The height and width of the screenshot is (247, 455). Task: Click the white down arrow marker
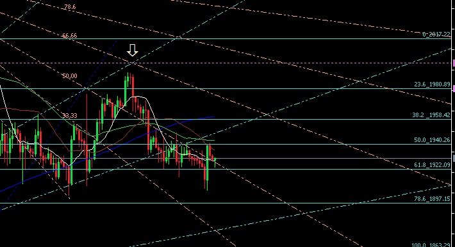click(x=133, y=50)
